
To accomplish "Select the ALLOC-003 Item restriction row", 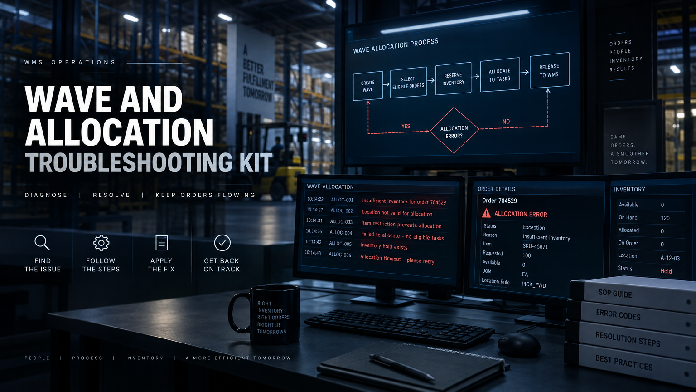I will (374, 223).
